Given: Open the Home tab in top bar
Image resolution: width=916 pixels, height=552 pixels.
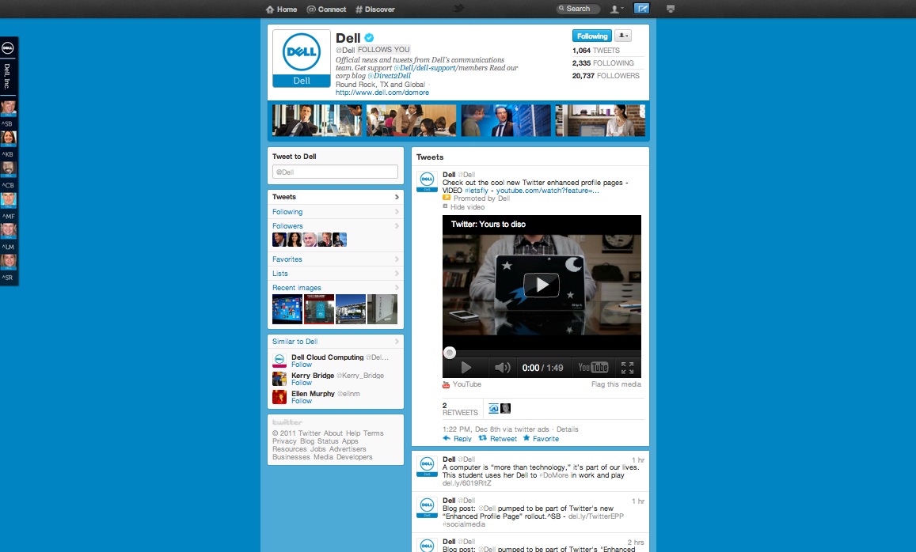Looking at the screenshot, I should point(281,9).
